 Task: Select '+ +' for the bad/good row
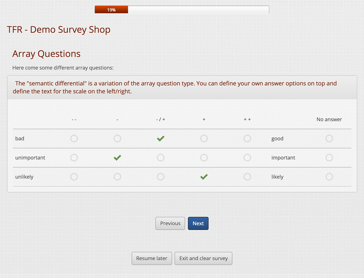247,138
